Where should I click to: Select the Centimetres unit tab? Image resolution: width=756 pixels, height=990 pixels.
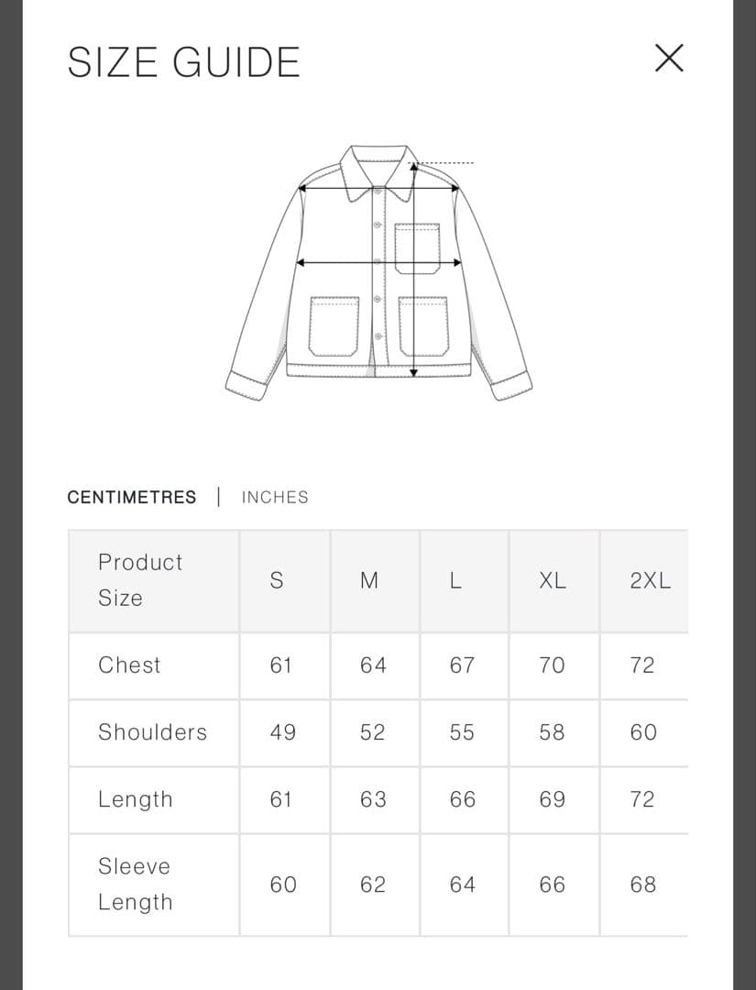132,497
